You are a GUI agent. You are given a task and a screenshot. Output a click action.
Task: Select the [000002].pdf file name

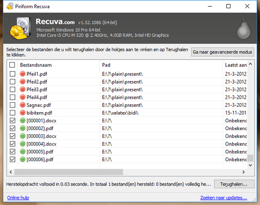[40, 129]
